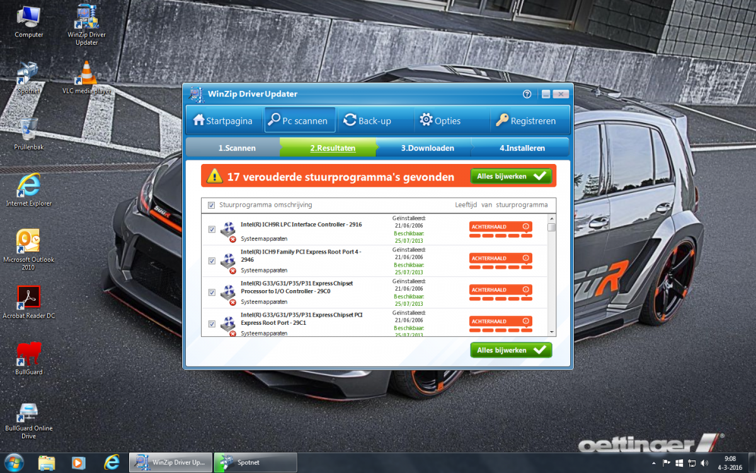Show the Action Center flag in system tray

point(667,462)
